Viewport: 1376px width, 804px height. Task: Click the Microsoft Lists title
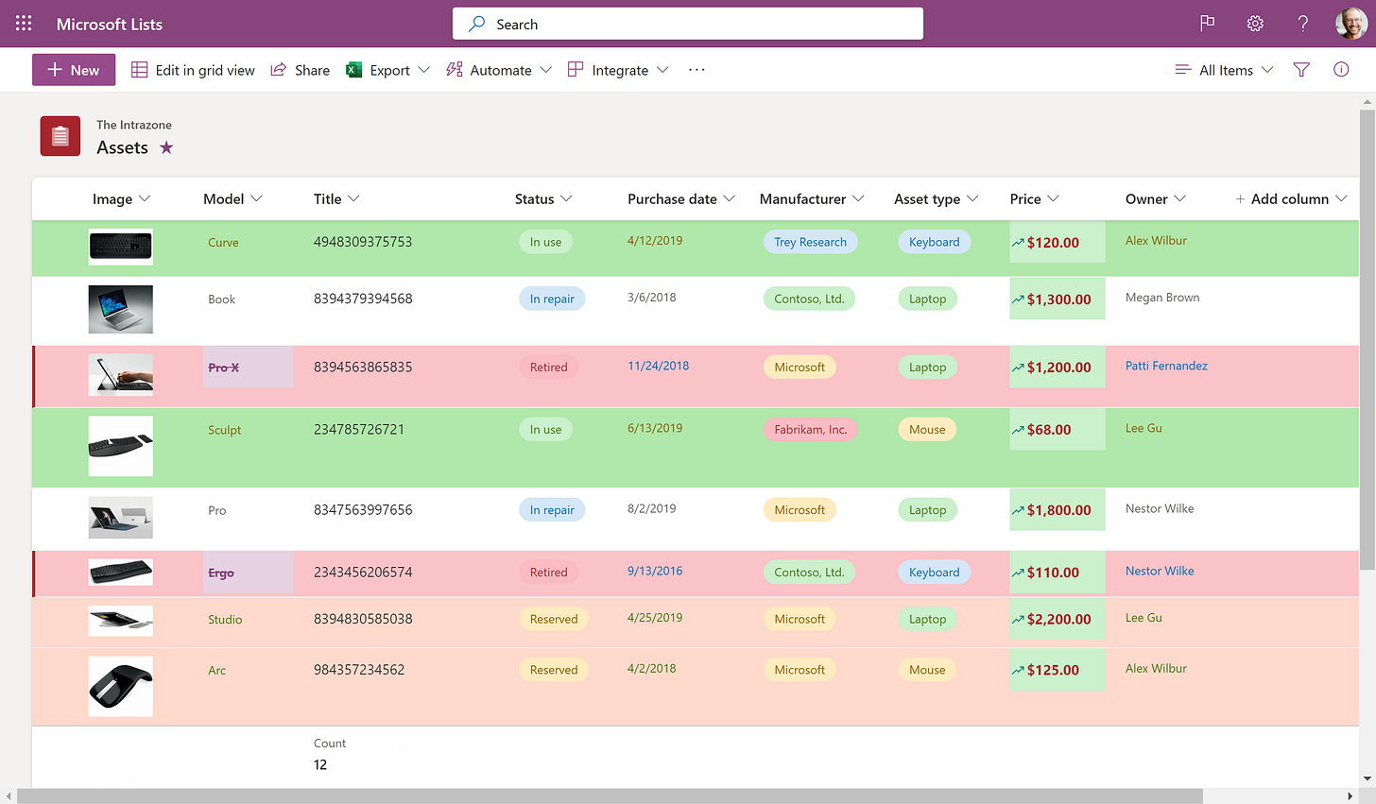(110, 25)
